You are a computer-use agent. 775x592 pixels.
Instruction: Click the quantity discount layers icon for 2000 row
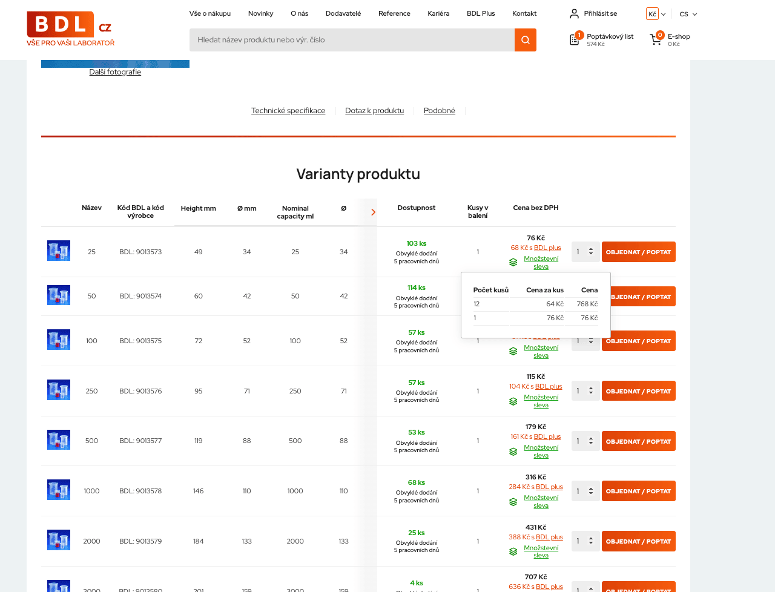513,551
